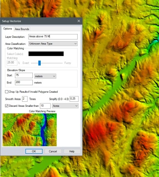Click the Exact to Fuzzy matching slider

pyautogui.click(x=47, y=63)
